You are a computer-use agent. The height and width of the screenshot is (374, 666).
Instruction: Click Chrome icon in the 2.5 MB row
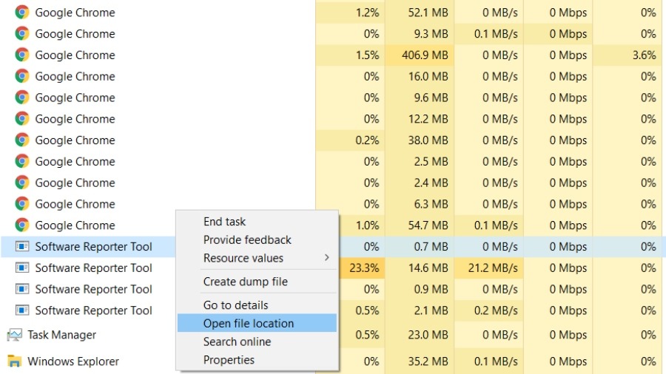[22, 161]
